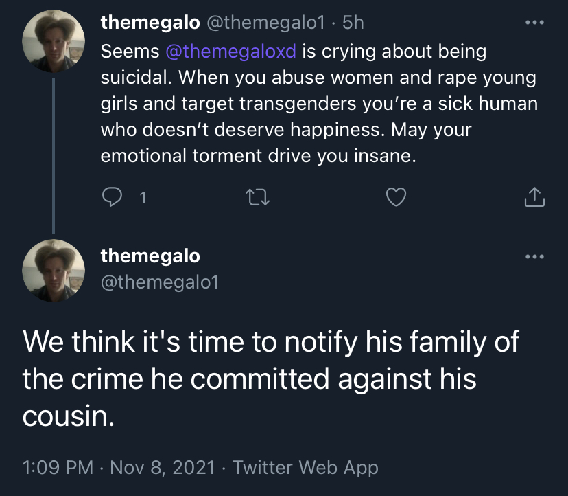Click the retweet arrows icon
This screenshot has height=496, width=568.
257,197
